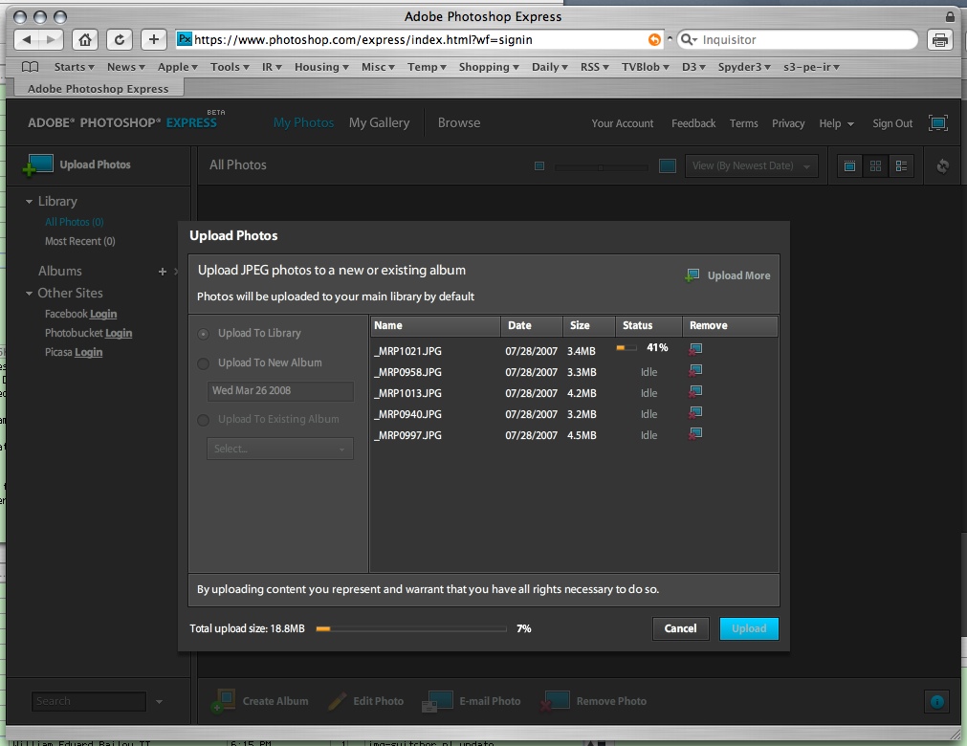The width and height of the screenshot is (967, 746).
Task: Remove _MRP0997.JPG from upload list
Action: click(695, 434)
